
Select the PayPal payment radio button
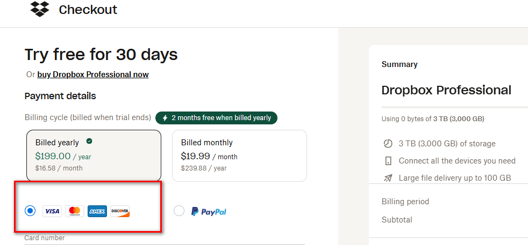(179, 211)
